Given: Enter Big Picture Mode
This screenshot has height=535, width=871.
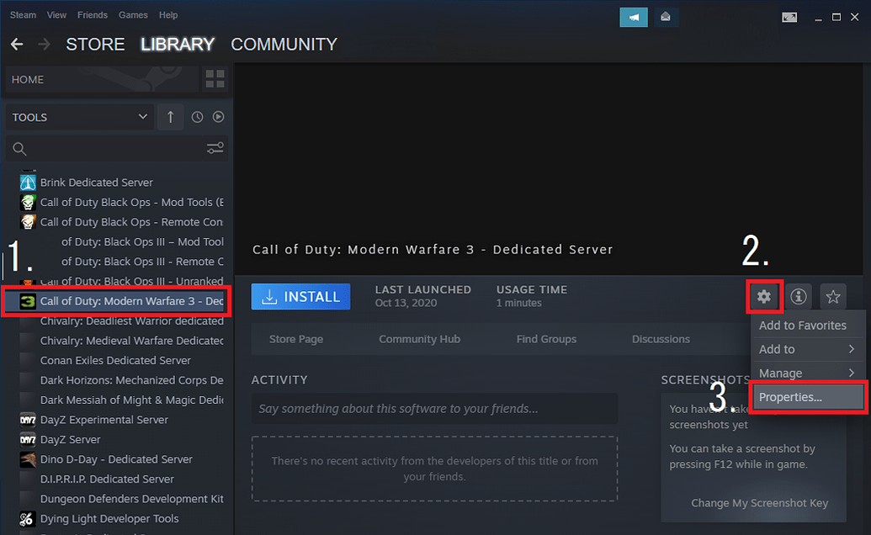Looking at the screenshot, I should 789,17.
